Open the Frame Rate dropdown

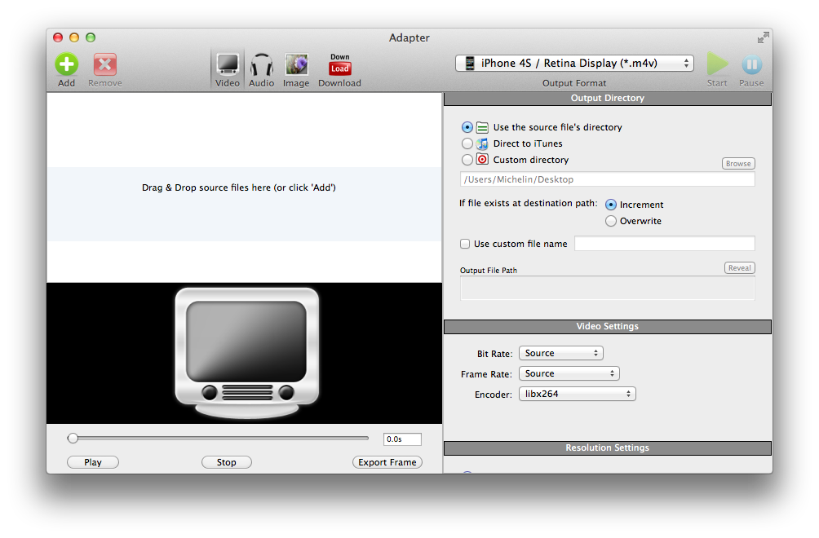pyautogui.click(x=569, y=373)
